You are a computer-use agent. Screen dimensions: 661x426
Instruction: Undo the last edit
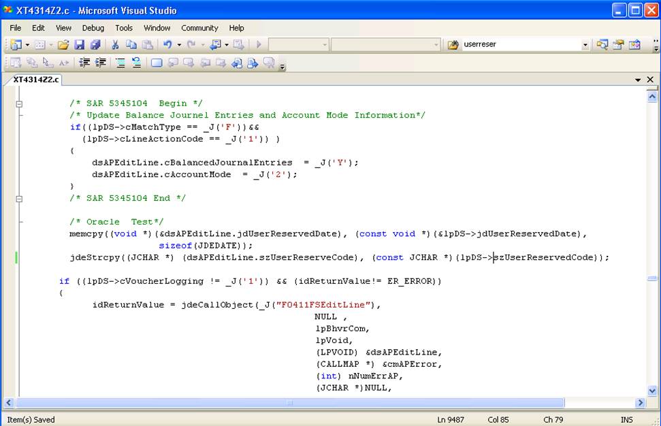tap(167, 44)
